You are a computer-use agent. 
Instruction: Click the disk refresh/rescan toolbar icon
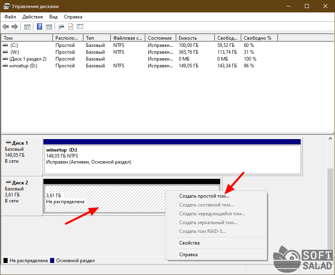coord(61,27)
